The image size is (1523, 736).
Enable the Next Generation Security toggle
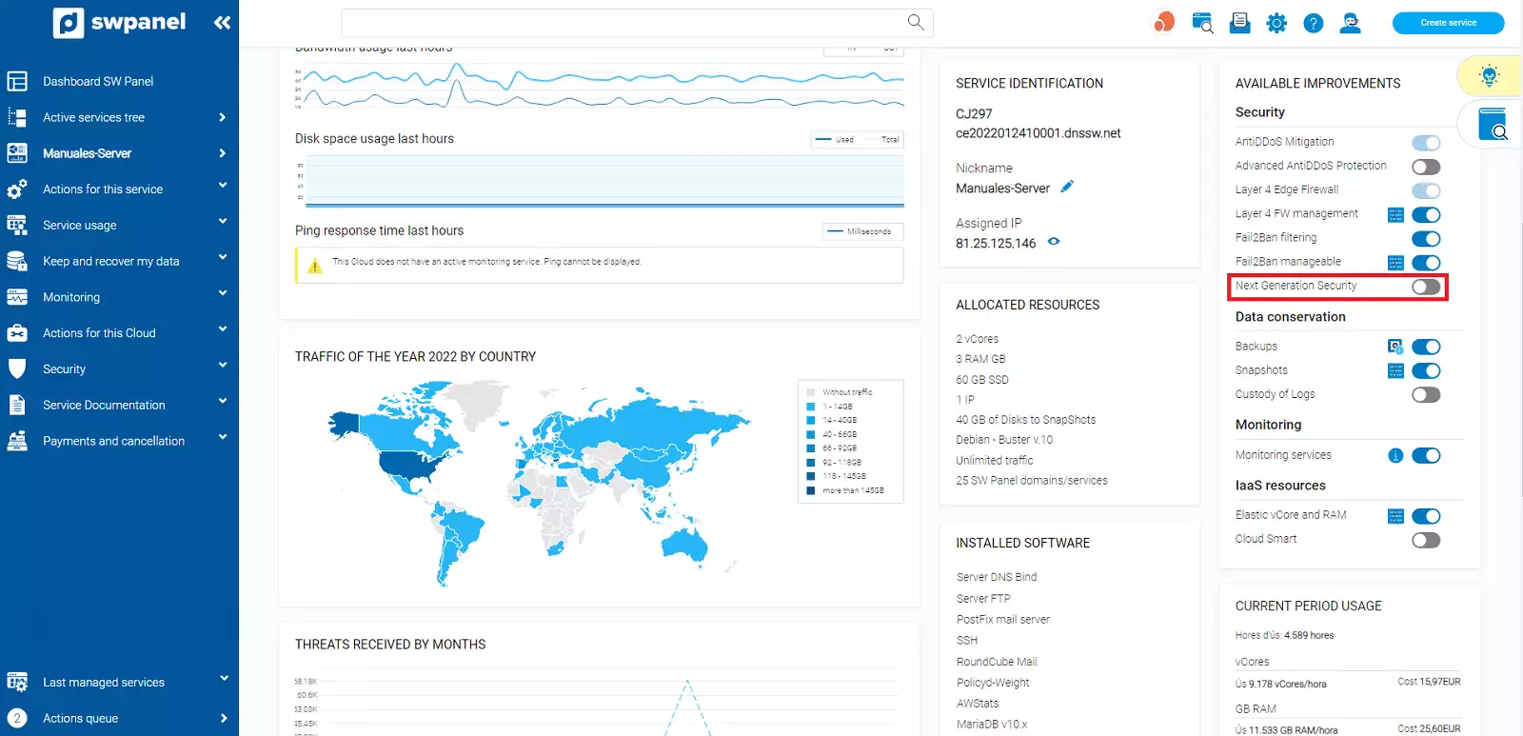(1425, 287)
